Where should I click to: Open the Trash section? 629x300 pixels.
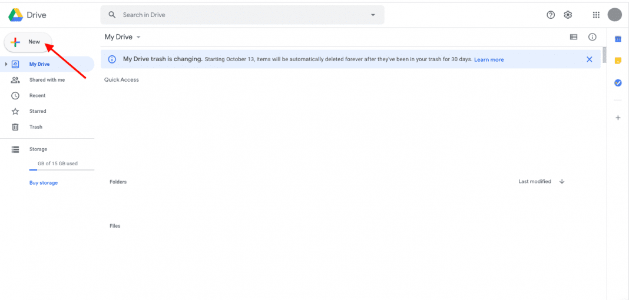(x=36, y=126)
